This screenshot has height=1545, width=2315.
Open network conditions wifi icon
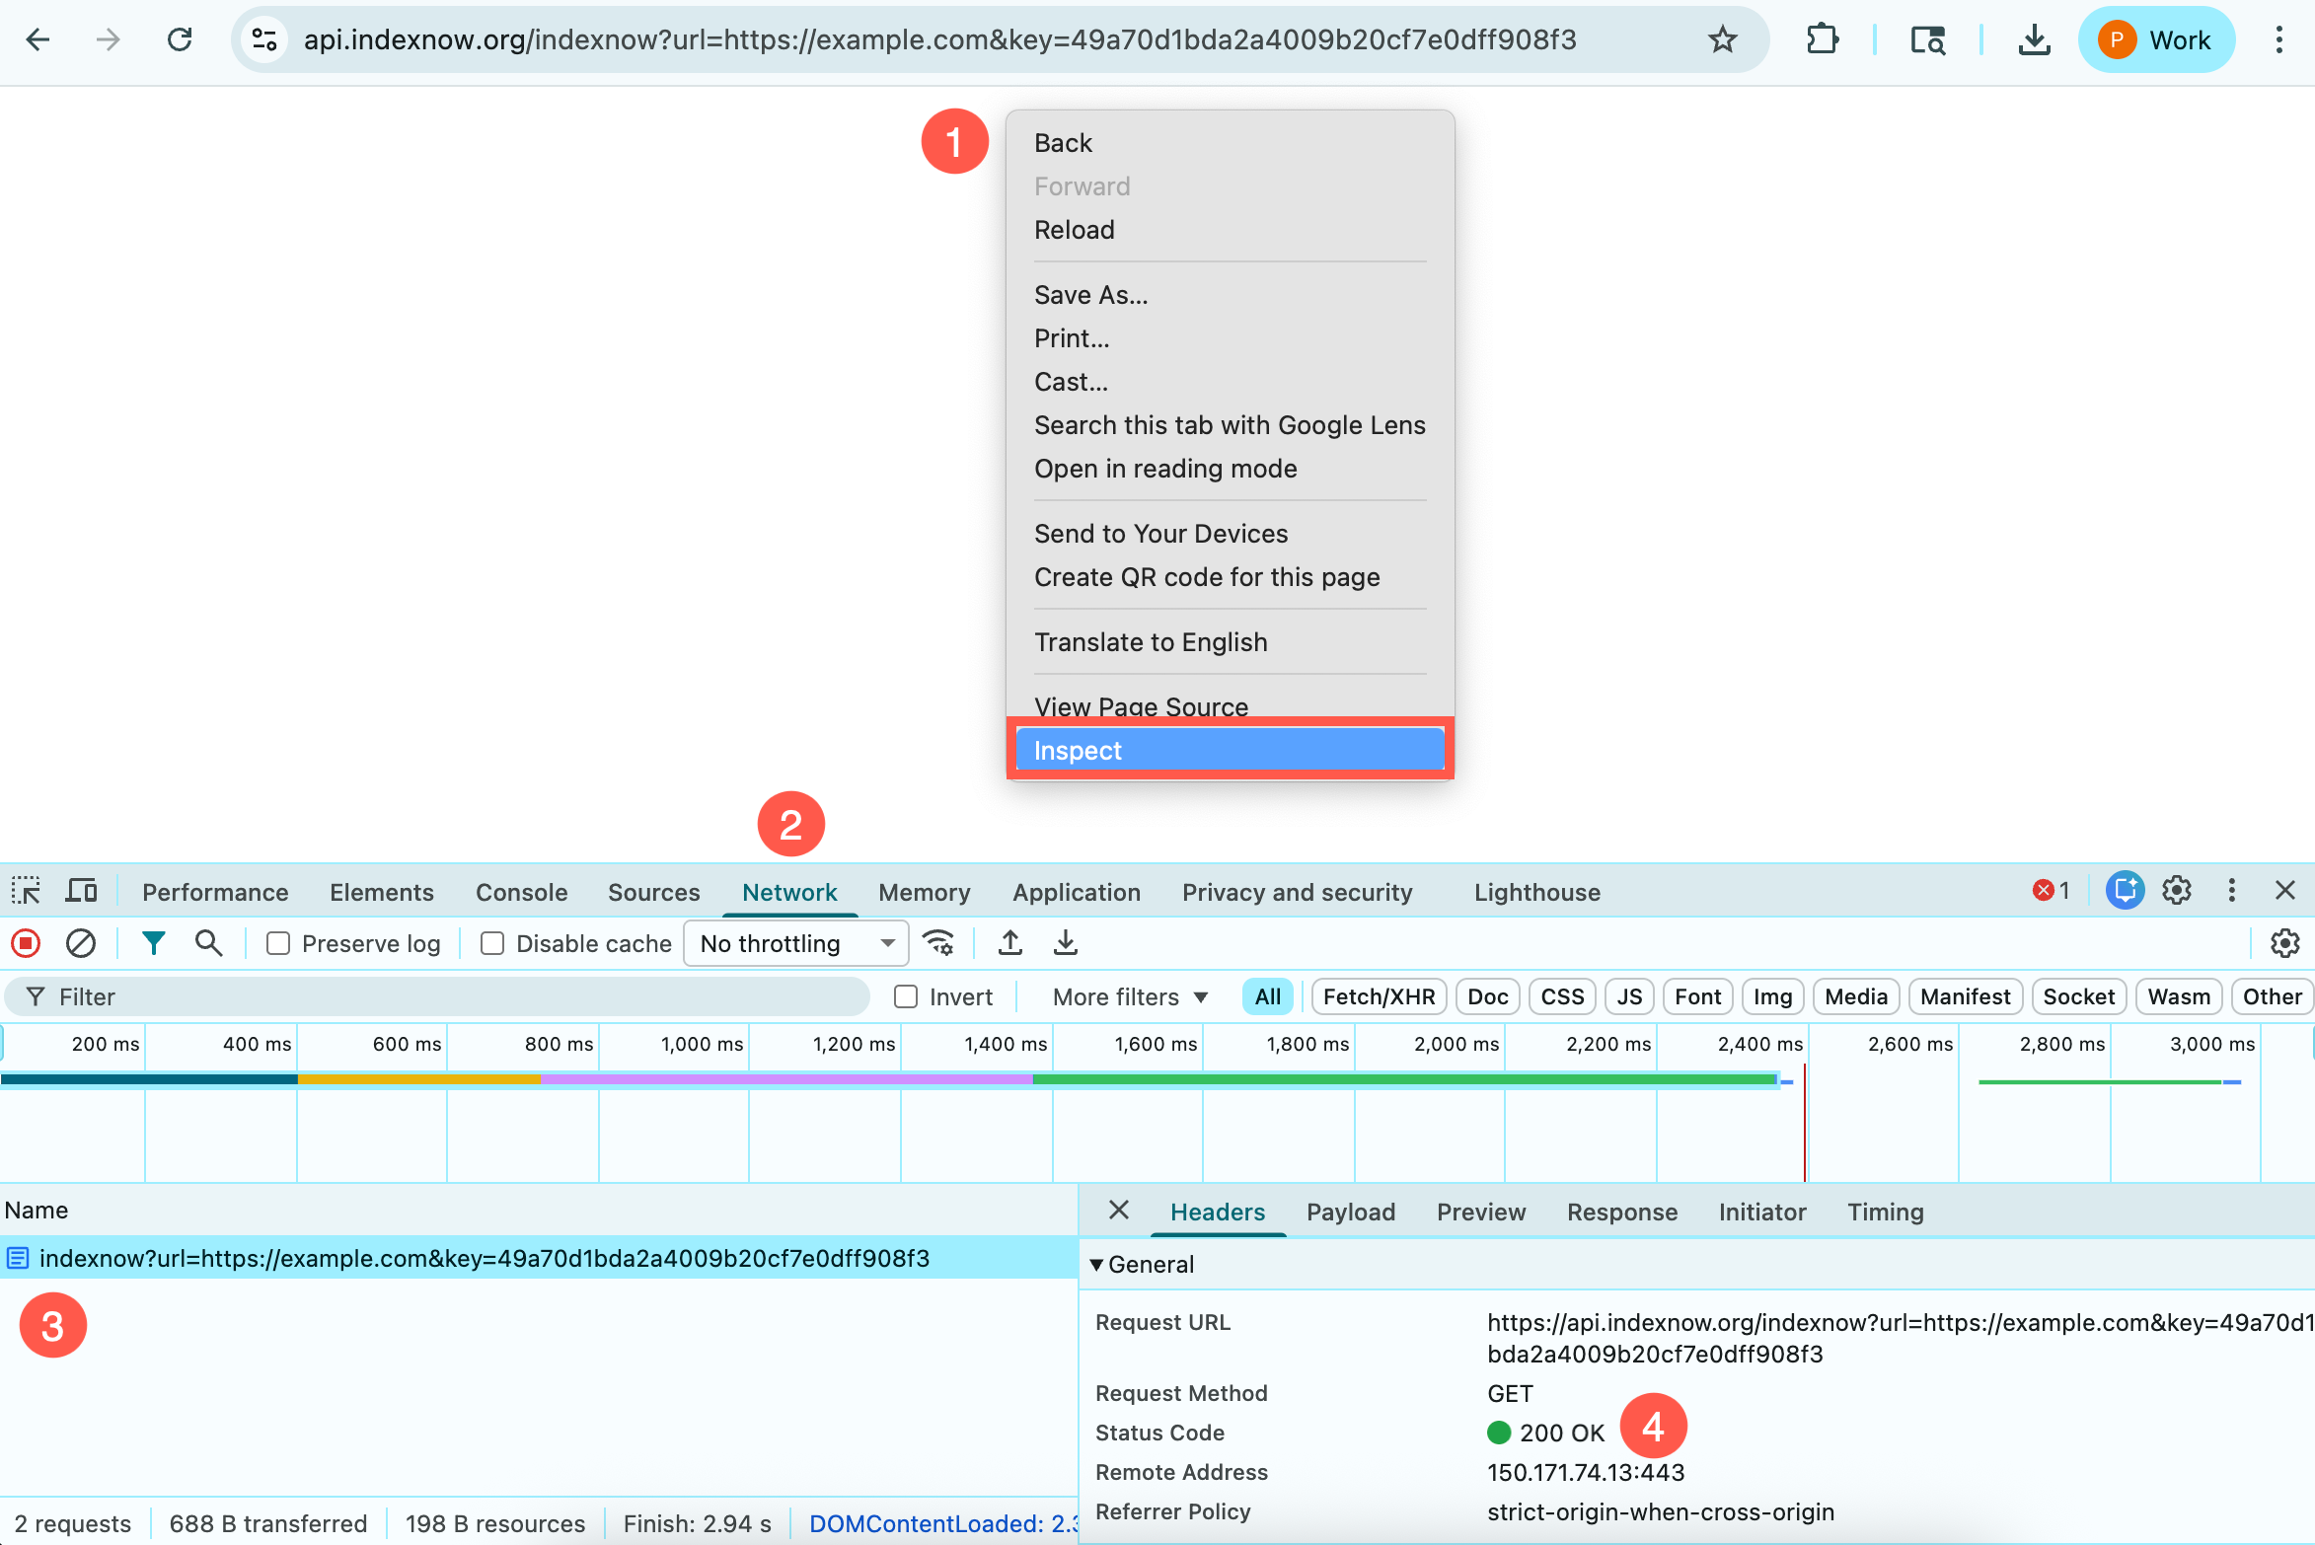(x=938, y=944)
